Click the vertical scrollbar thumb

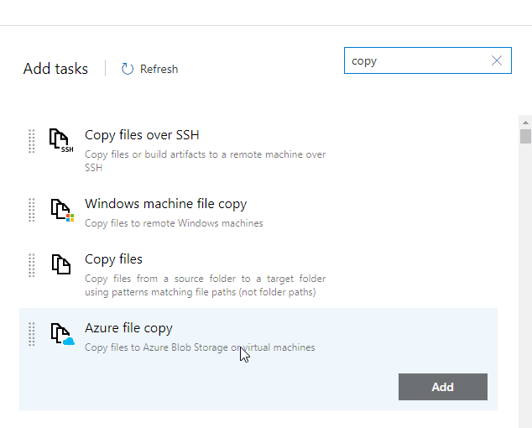[525, 138]
